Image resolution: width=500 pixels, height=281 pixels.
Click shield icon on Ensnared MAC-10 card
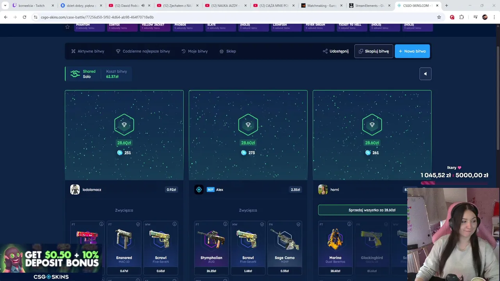(x=138, y=224)
